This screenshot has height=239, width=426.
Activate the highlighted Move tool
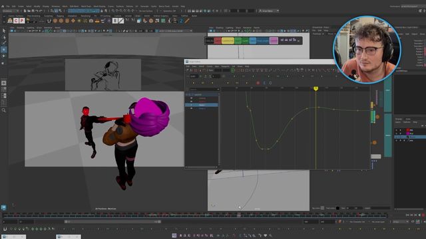coord(4,50)
